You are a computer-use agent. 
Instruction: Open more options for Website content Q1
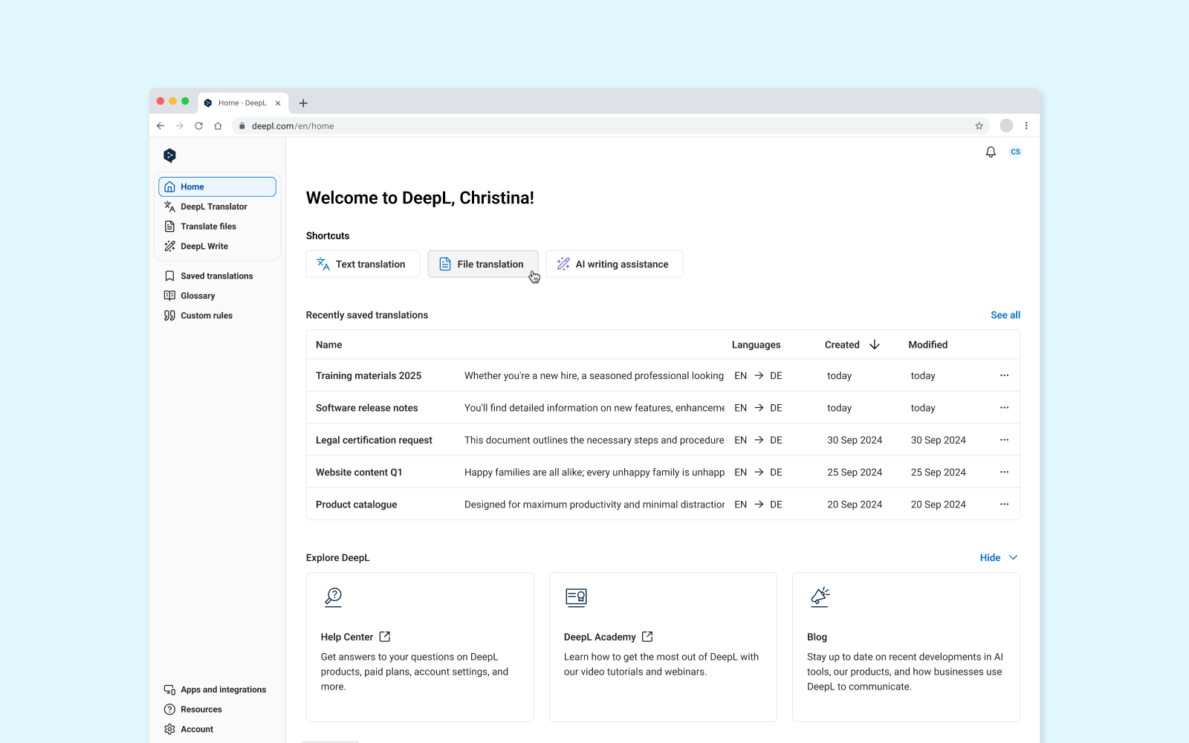tap(1004, 472)
